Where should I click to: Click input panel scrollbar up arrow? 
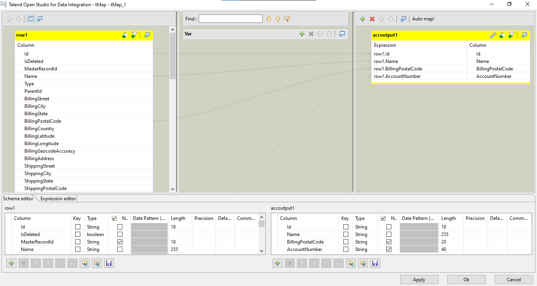tap(172, 29)
